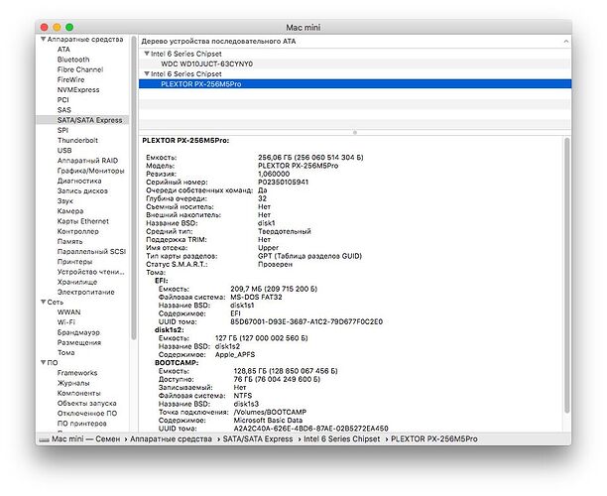This screenshot has height=496, width=607.
Task: Collapse the Сеть section triangle
Action: 44,302
